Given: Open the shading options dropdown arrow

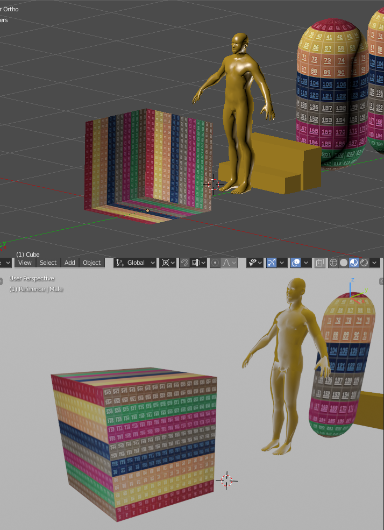Looking at the screenshot, I should 374,263.
